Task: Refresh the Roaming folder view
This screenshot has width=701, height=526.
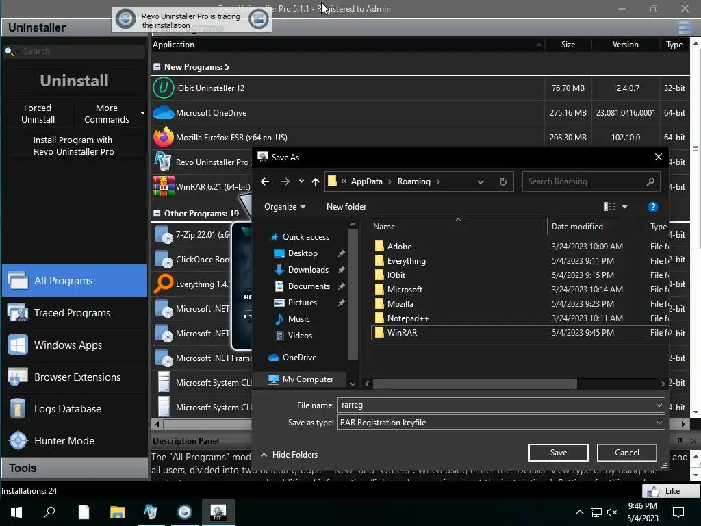Action: click(x=503, y=181)
